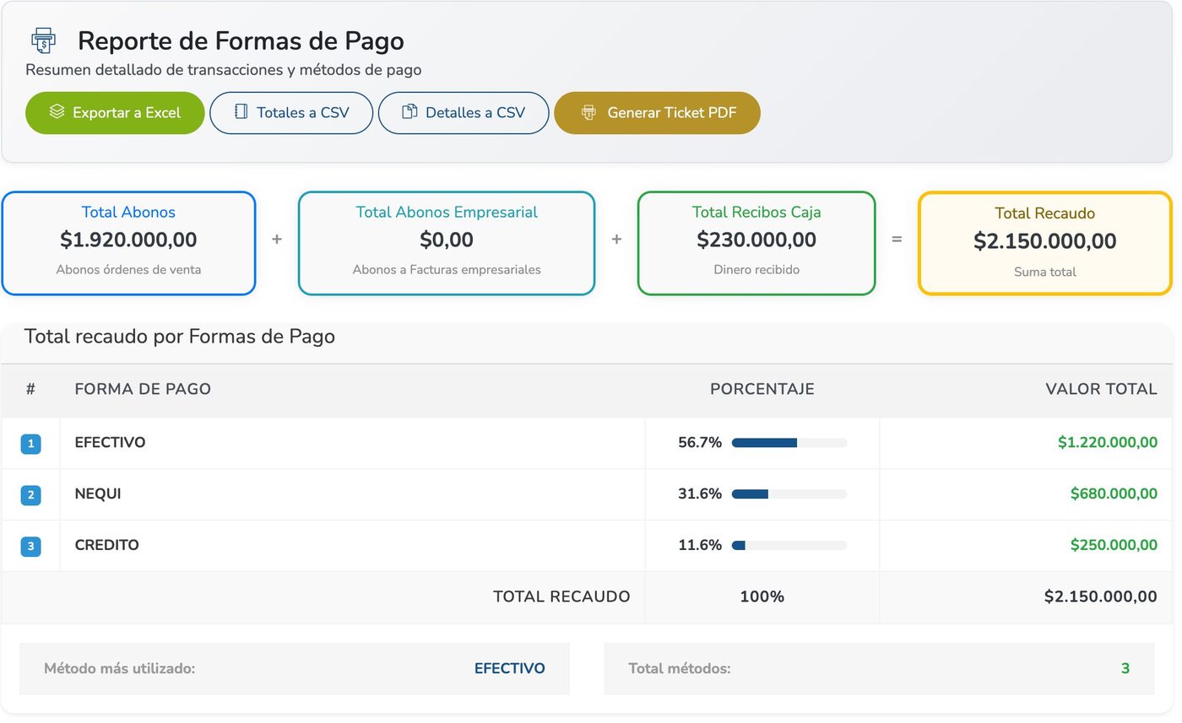
Task: Click the NEQUI percentage progress bar
Action: (x=789, y=494)
